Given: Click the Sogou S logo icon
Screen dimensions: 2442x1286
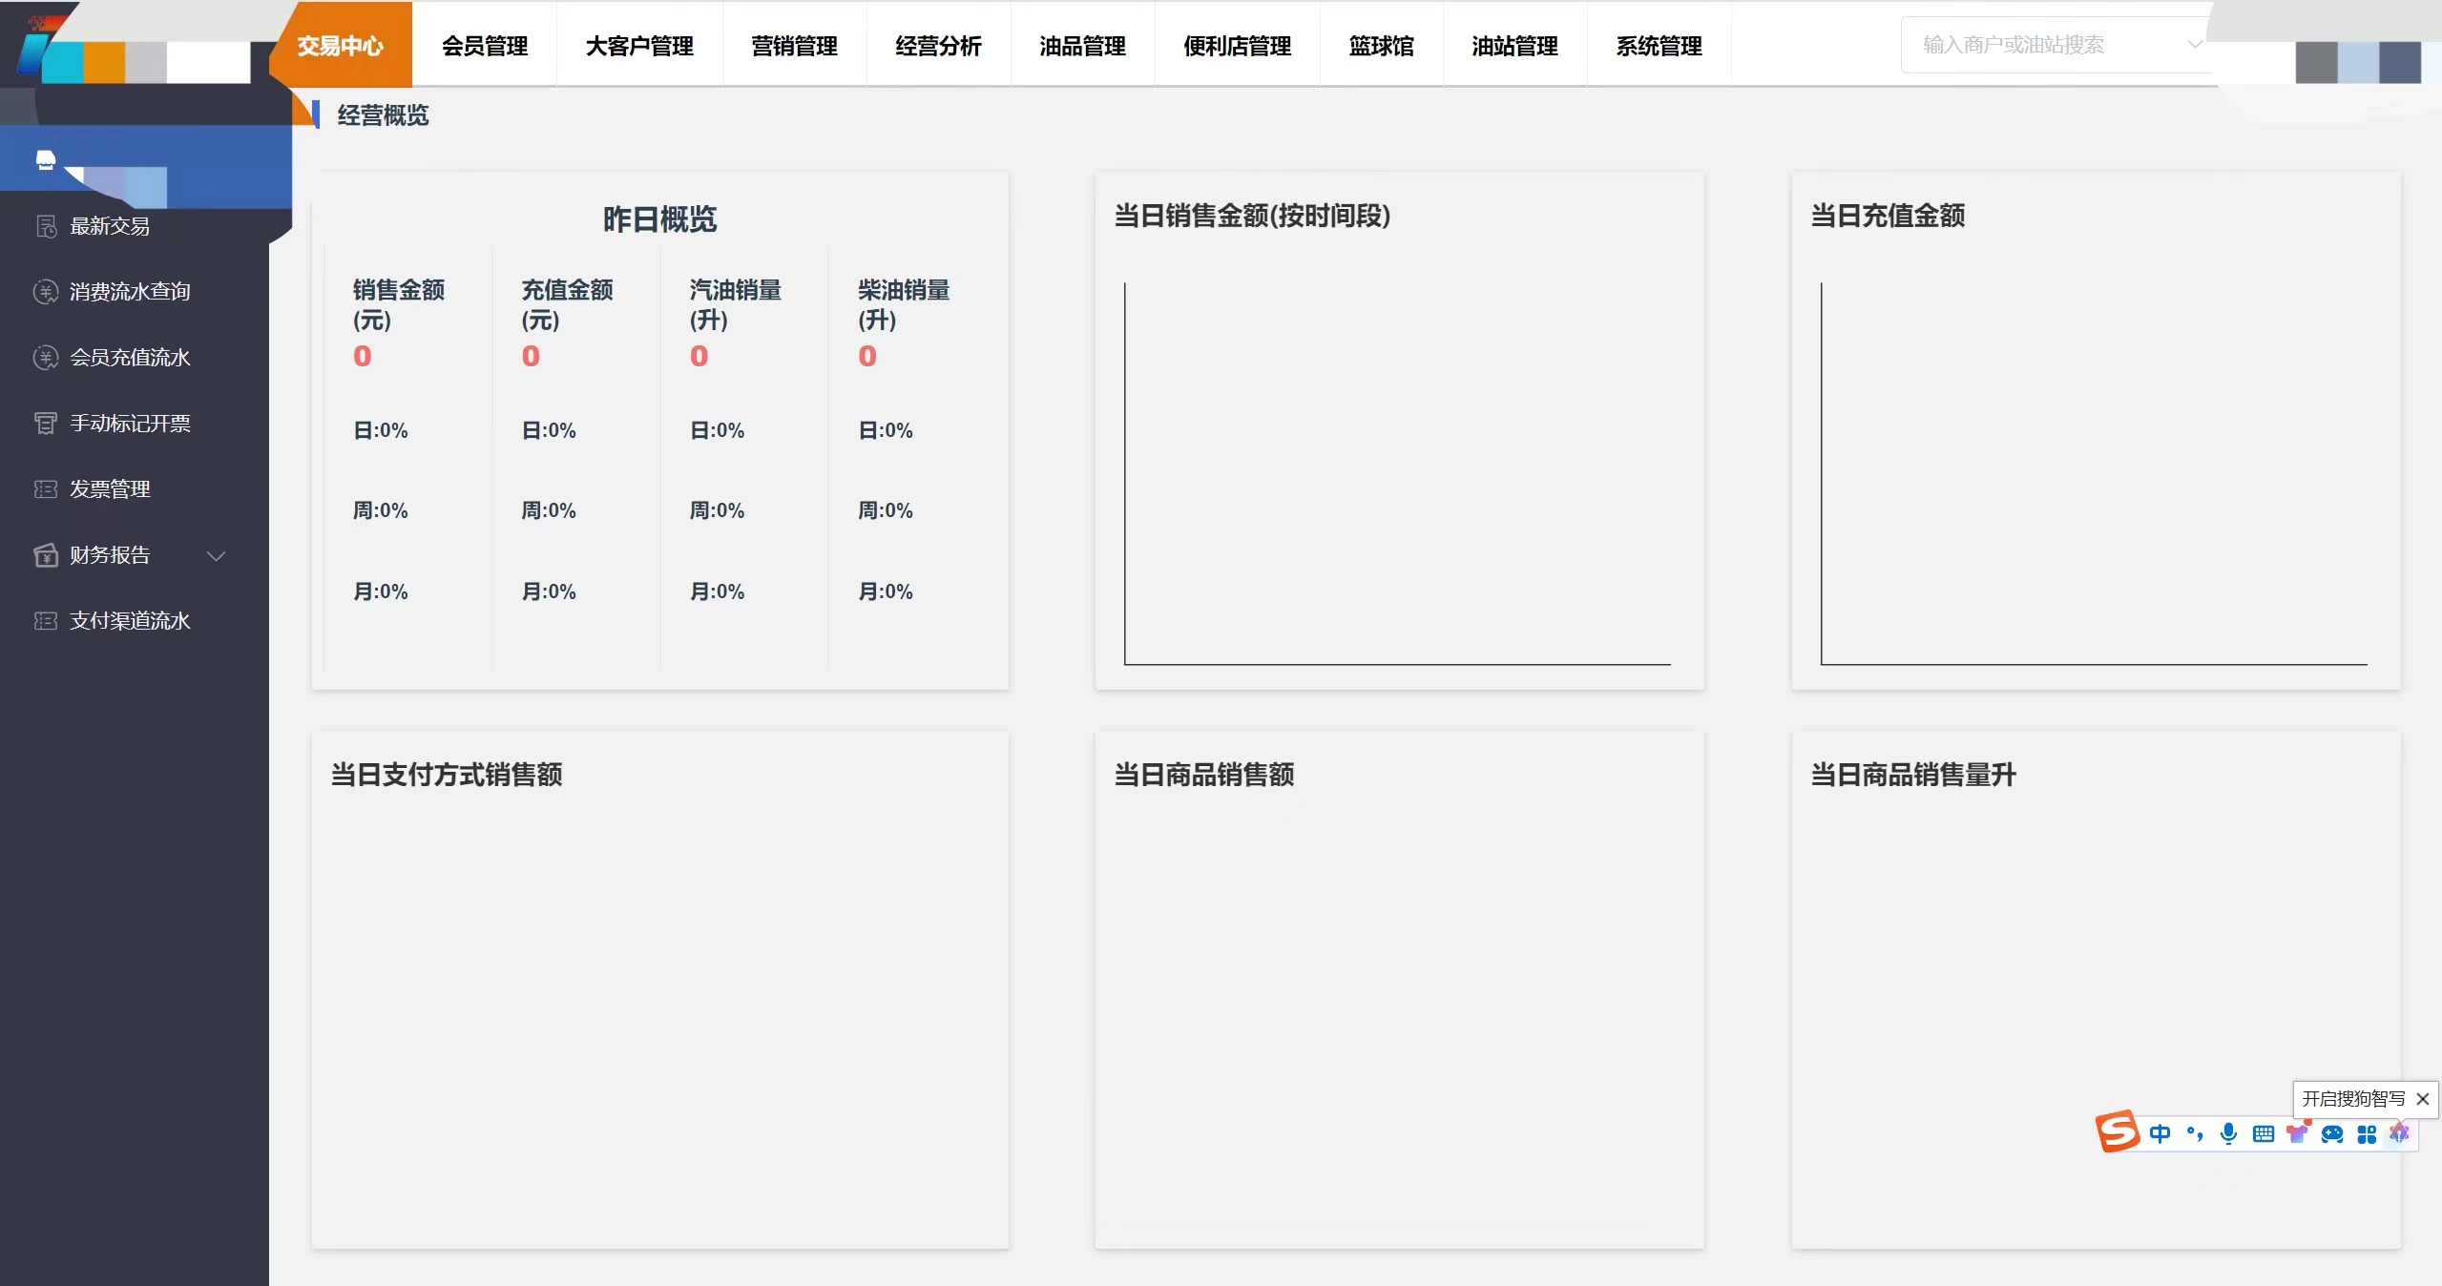Looking at the screenshot, I should (2118, 1131).
